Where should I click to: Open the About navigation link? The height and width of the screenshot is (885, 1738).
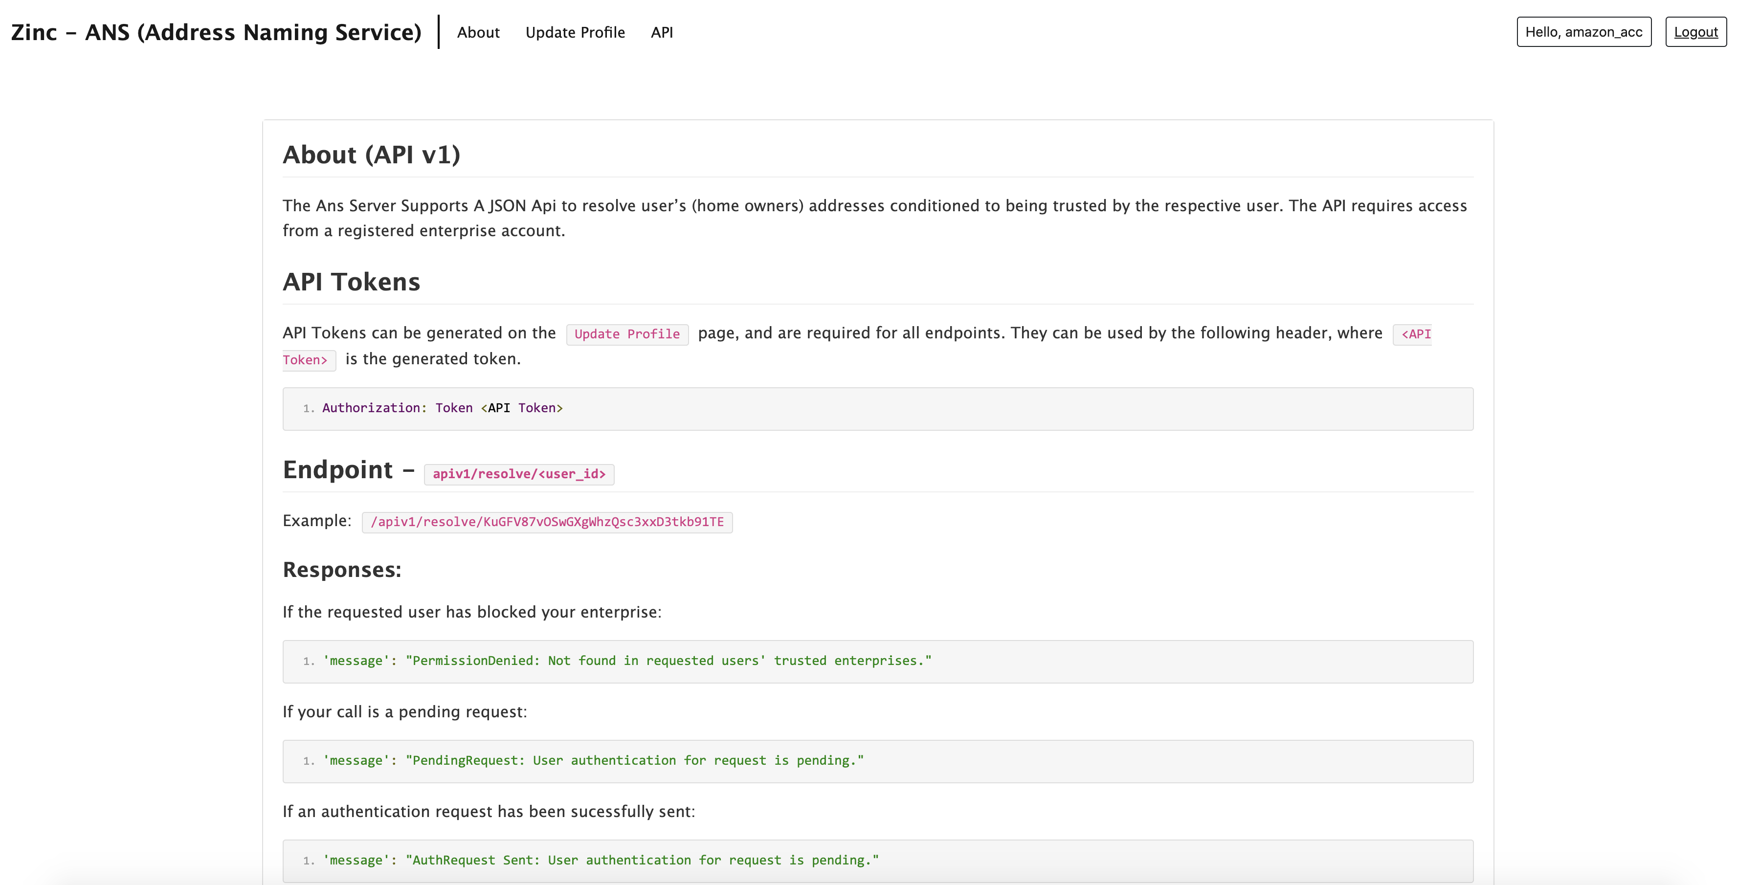(478, 32)
